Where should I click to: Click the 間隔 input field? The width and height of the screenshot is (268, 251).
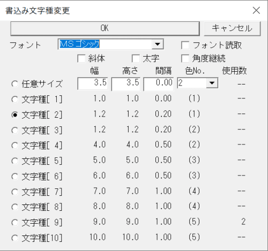(159, 84)
